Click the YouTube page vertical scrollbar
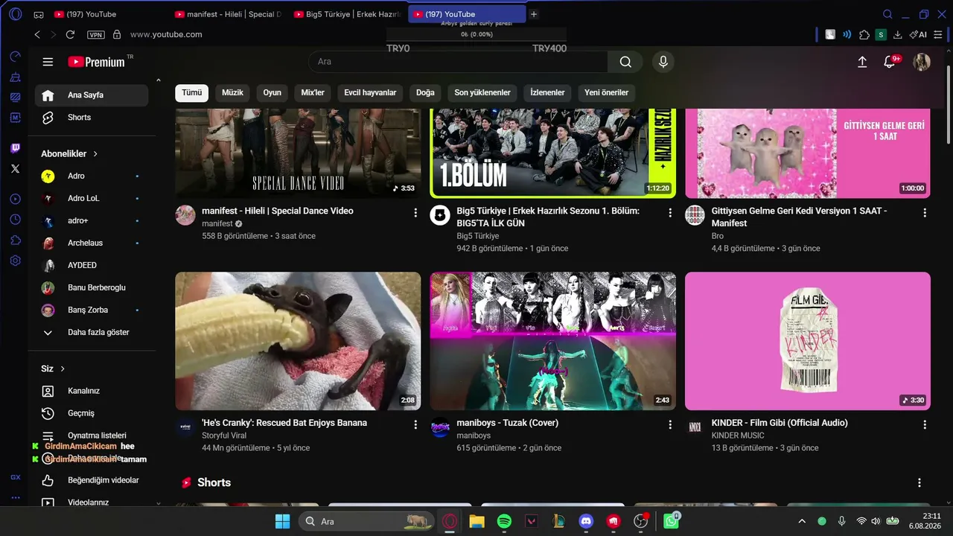Viewport: 953px width, 536px height. click(948, 104)
